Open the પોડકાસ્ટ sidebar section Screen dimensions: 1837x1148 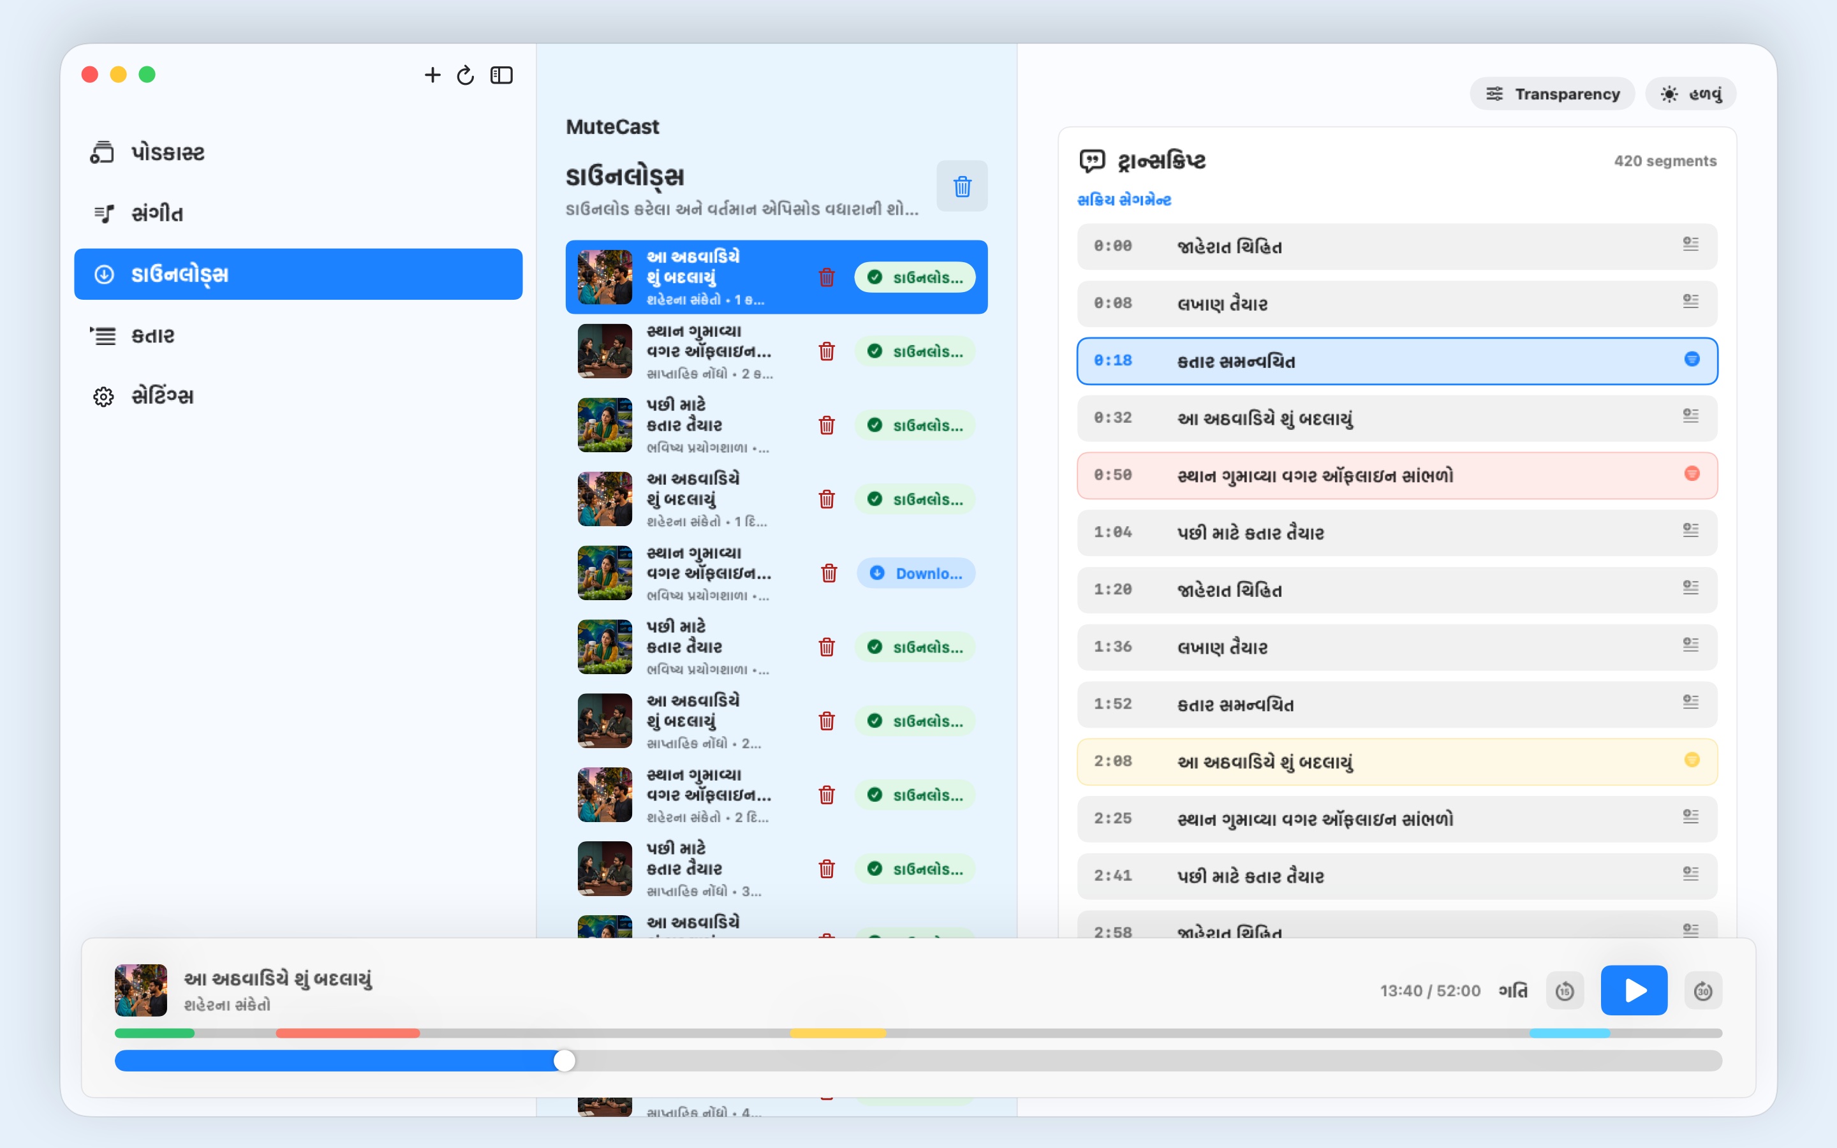tap(299, 152)
